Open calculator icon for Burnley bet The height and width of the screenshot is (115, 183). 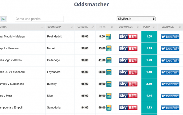pyautogui.click(x=109, y=84)
